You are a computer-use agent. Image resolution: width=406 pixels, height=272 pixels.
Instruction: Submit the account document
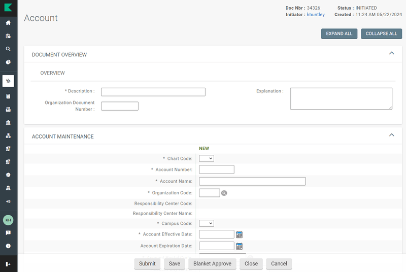tap(147, 264)
